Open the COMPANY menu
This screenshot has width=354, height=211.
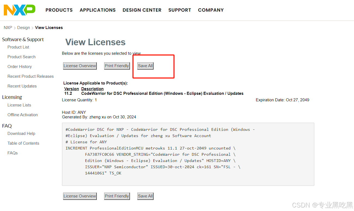(x=211, y=10)
